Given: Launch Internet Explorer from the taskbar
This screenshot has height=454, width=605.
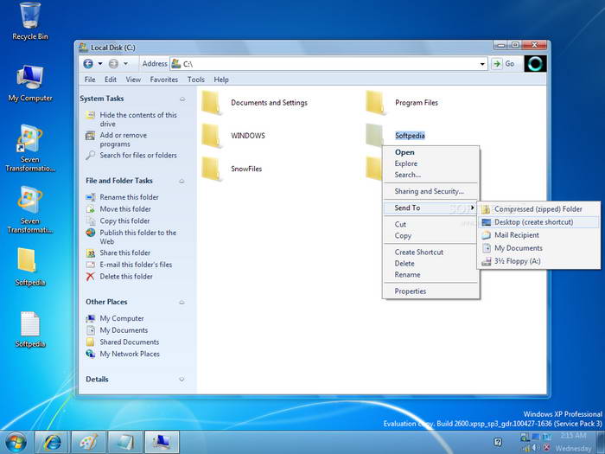Looking at the screenshot, I should click(x=53, y=443).
